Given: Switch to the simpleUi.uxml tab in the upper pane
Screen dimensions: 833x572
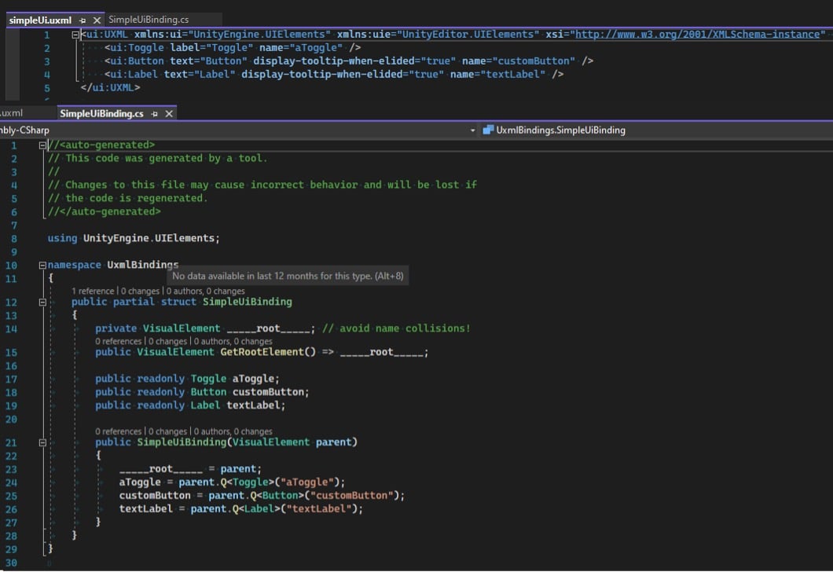Looking at the screenshot, I should coord(40,20).
